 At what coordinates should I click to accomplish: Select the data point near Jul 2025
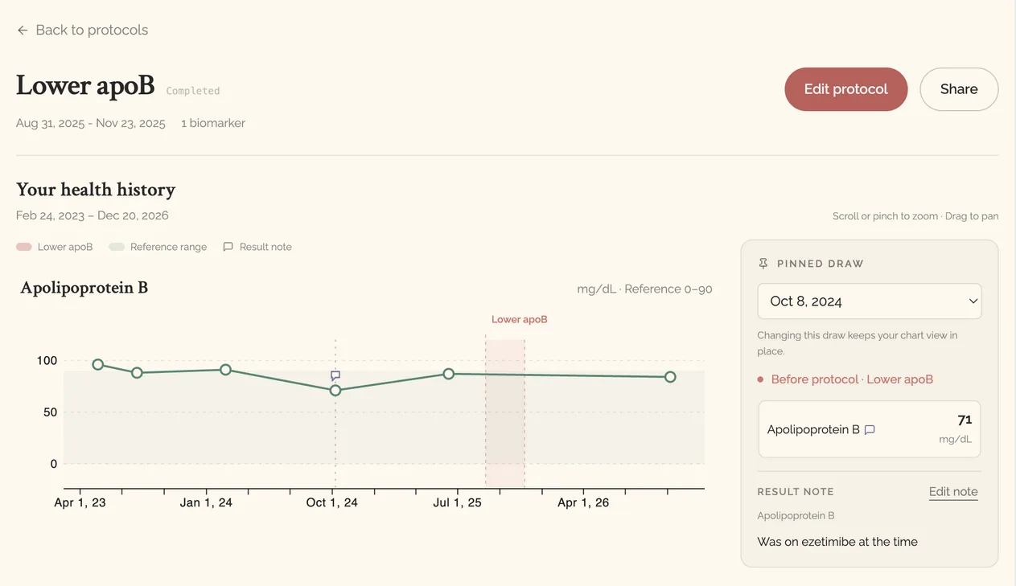pyautogui.click(x=449, y=374)
